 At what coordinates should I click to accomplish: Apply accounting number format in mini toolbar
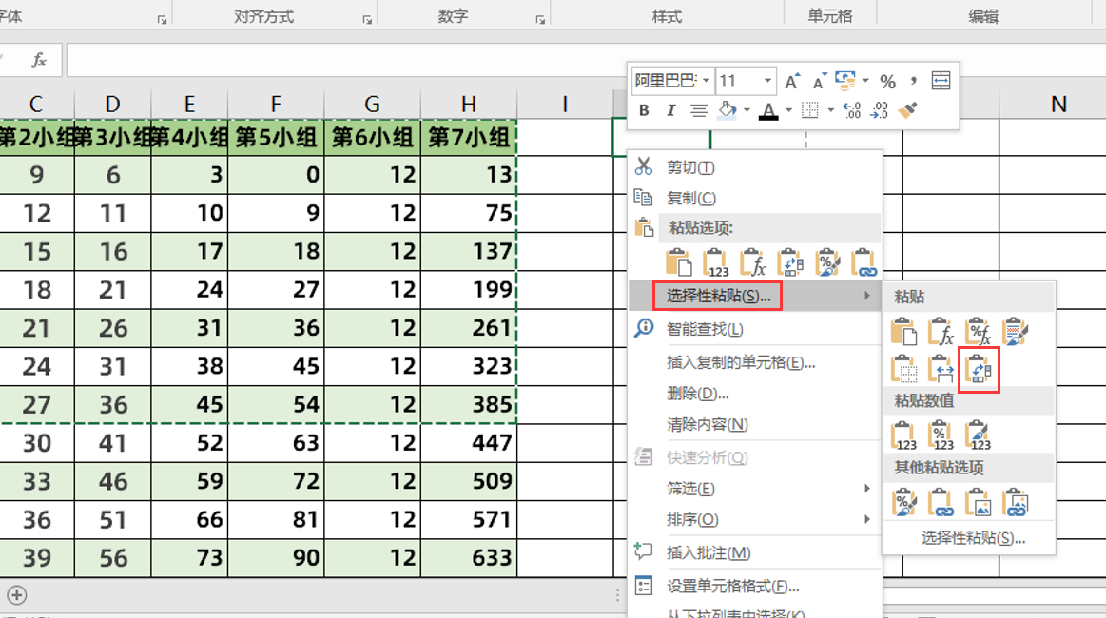pos(845,81)
